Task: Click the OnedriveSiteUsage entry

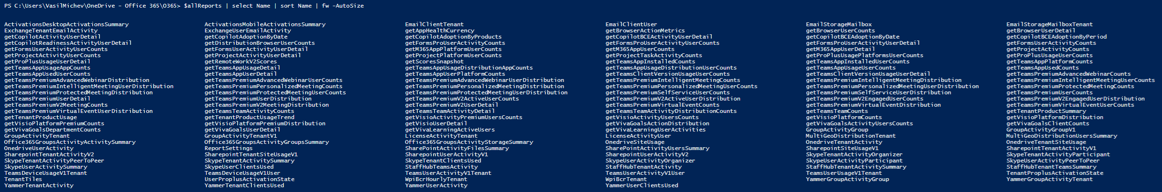Action: (635, 142)
